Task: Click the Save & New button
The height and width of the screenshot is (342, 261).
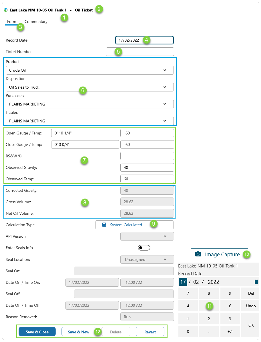Action: click(78, 332)
